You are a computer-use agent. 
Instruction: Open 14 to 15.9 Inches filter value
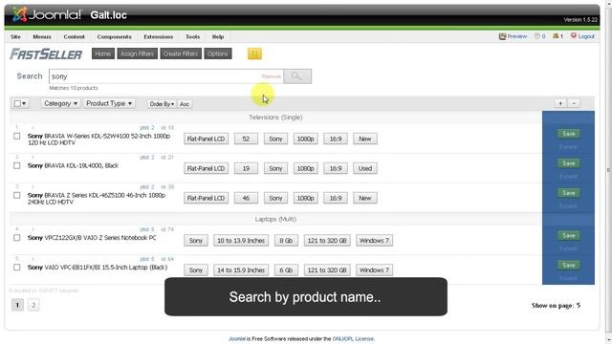point(241,270)
